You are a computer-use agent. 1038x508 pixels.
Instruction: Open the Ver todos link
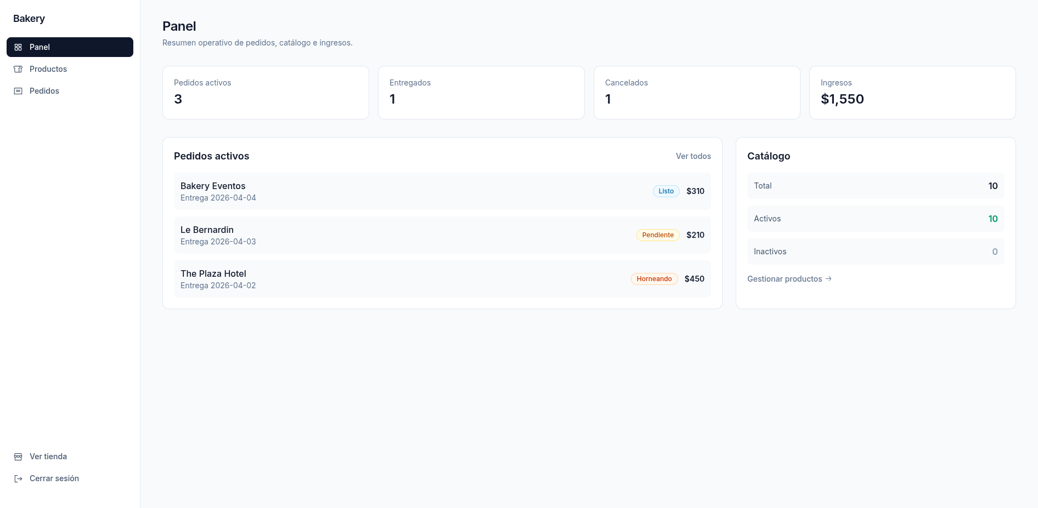tap(693, 156)
